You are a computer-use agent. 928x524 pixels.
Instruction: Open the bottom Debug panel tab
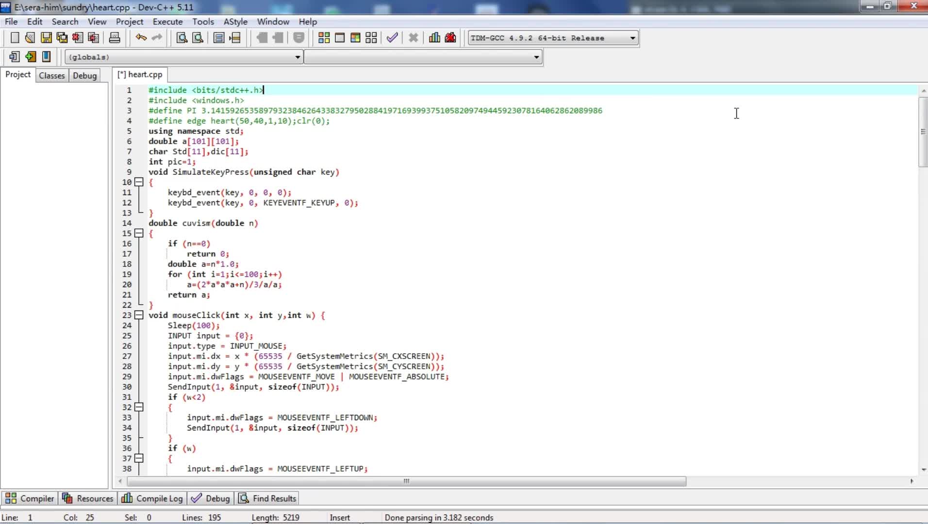[211, 499]
